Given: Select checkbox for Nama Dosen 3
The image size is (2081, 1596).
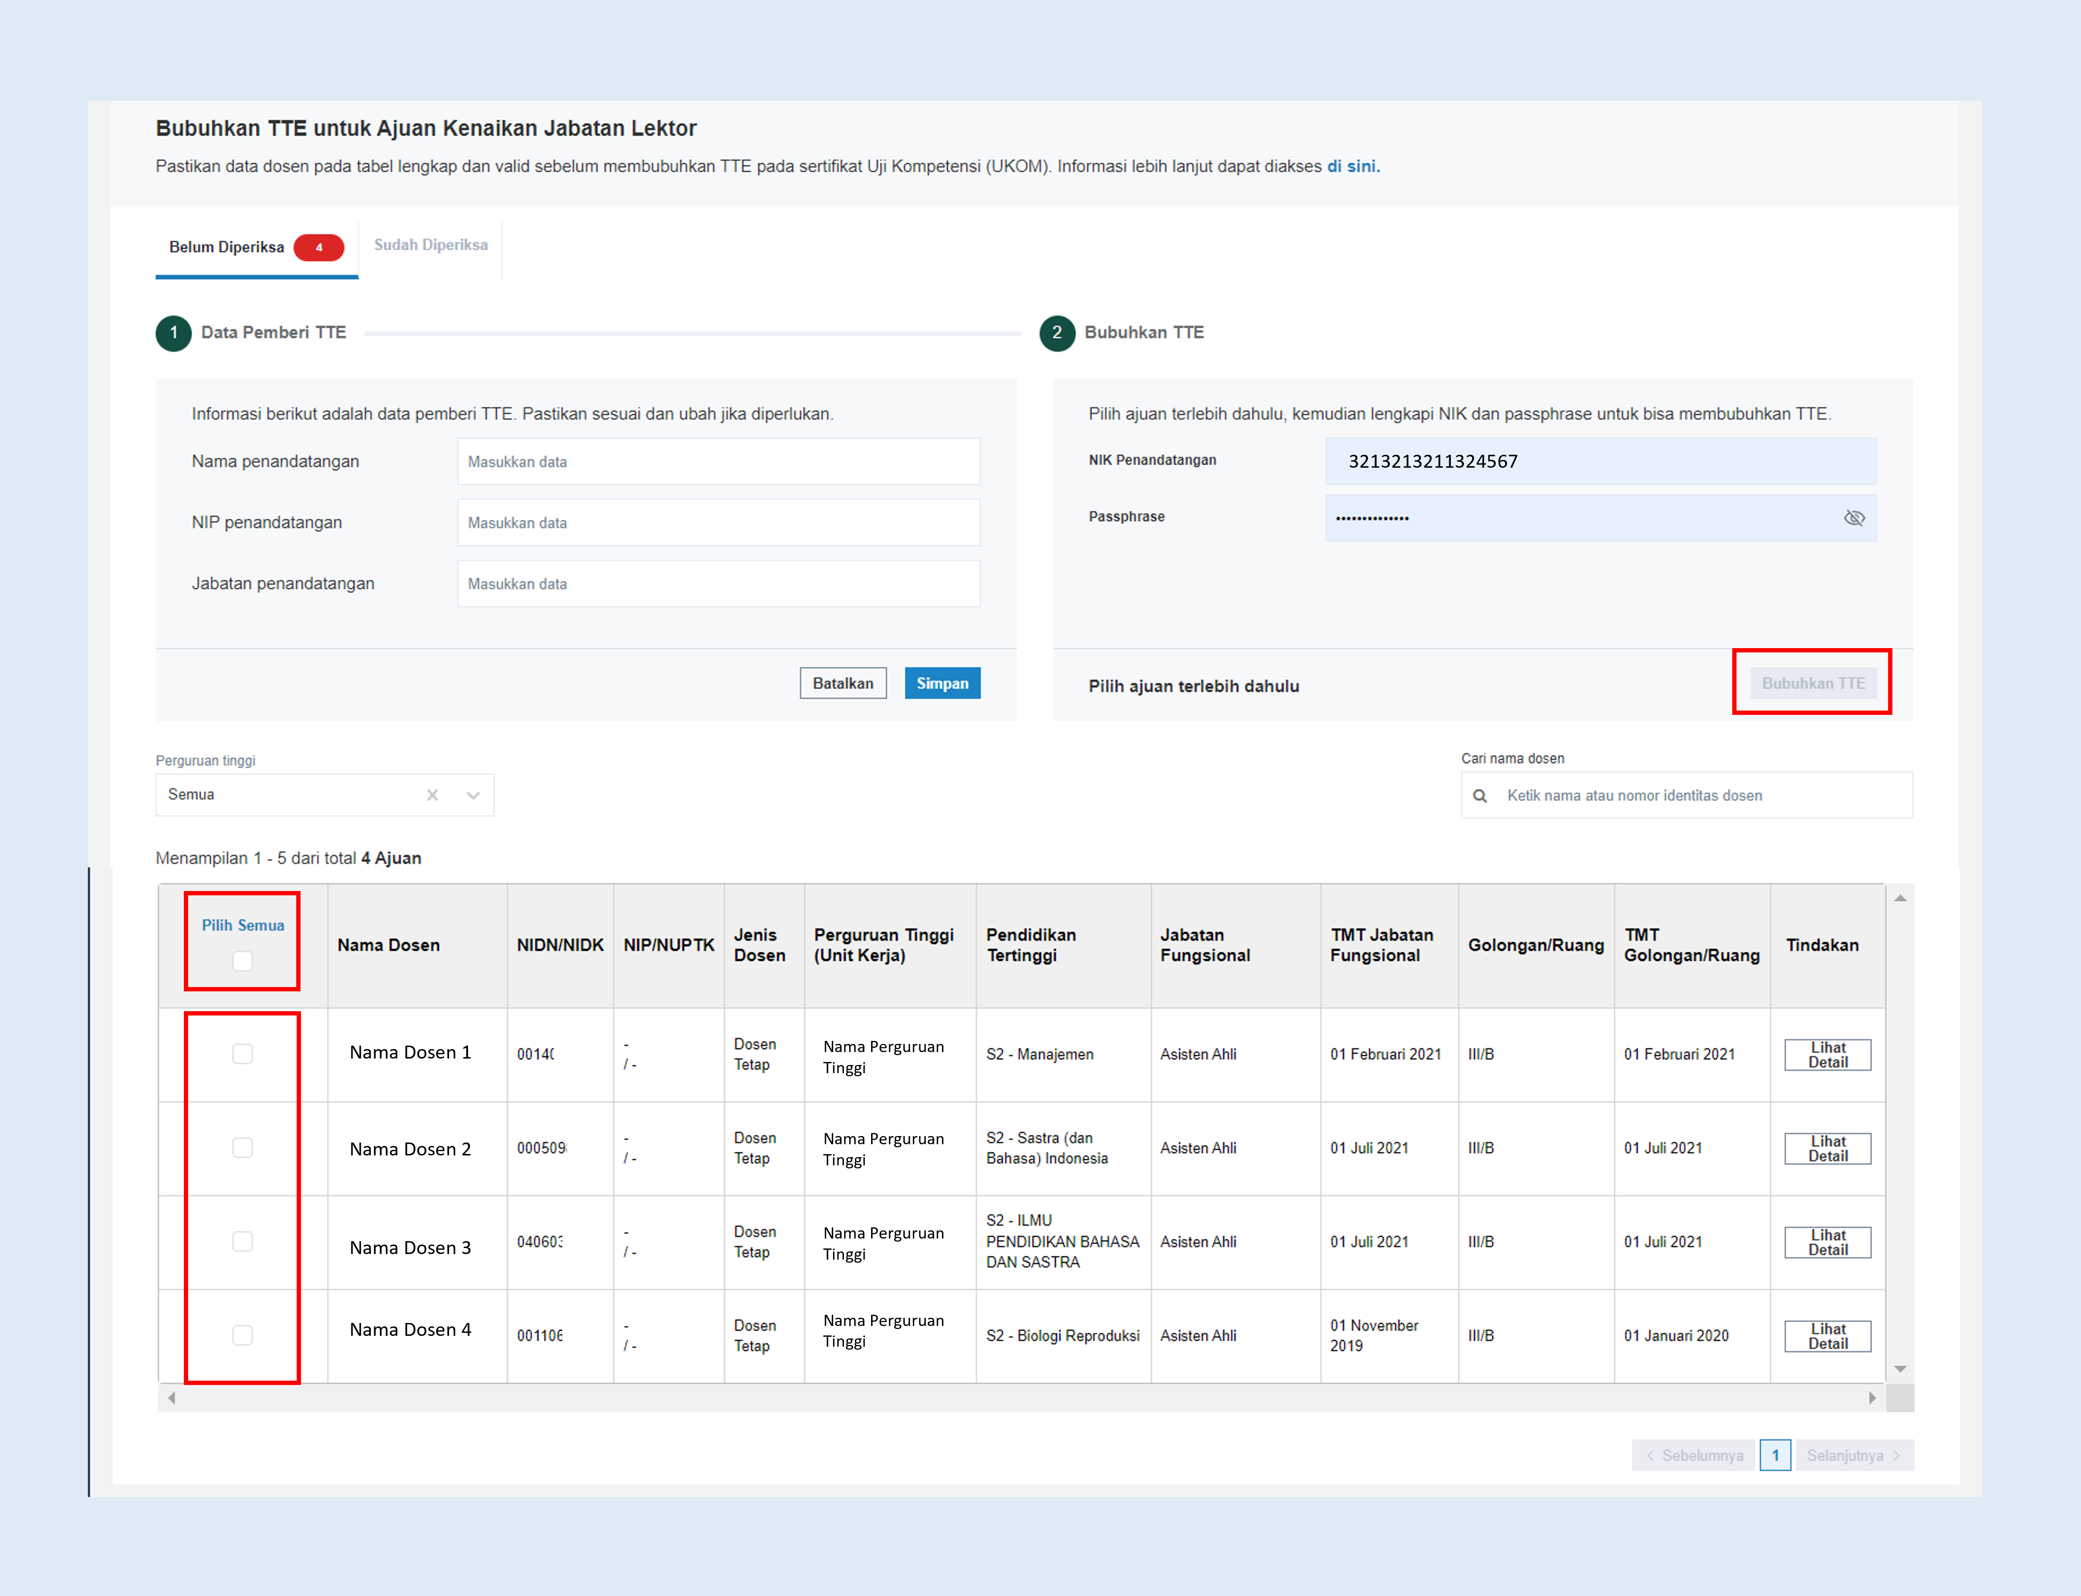Looking at the screenshot, I should click(242, 1242).
